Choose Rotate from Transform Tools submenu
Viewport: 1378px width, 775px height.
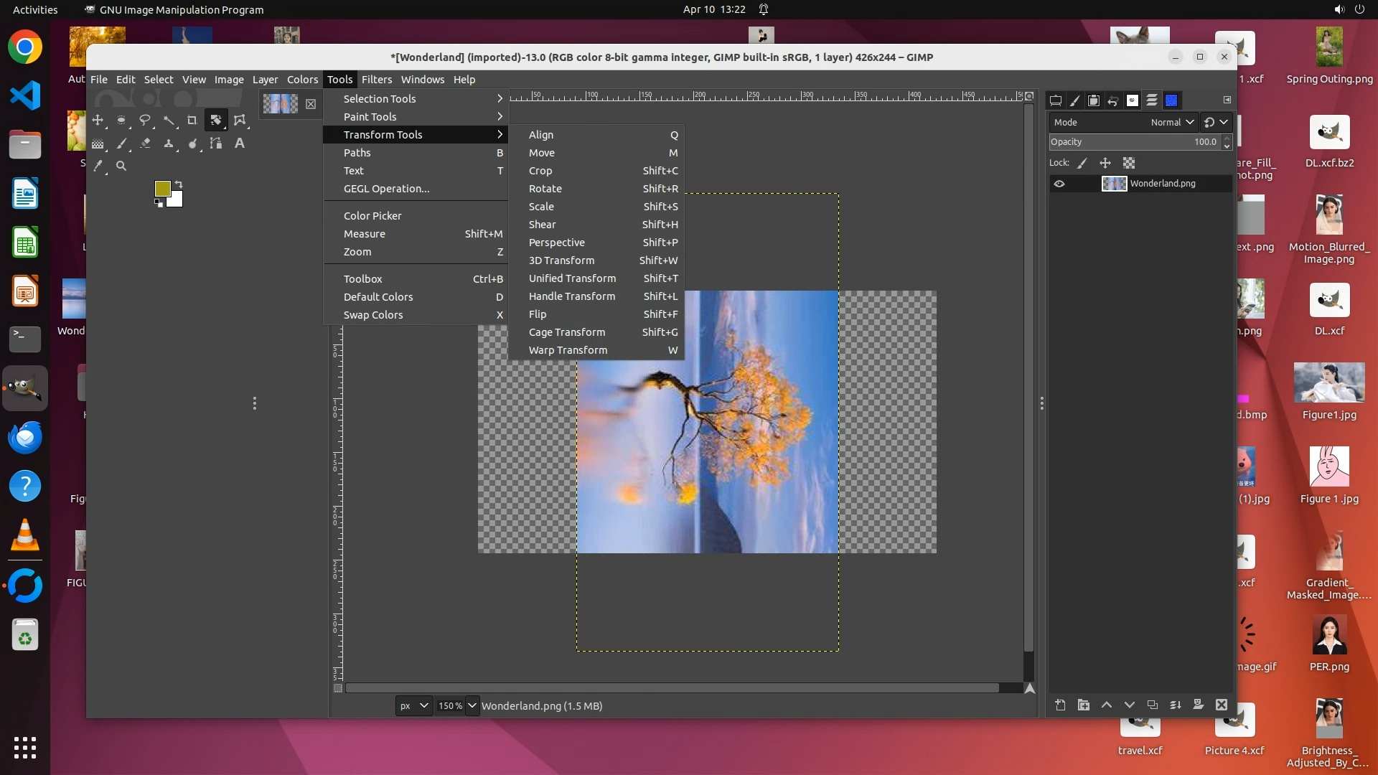click(x=545, y=189)
